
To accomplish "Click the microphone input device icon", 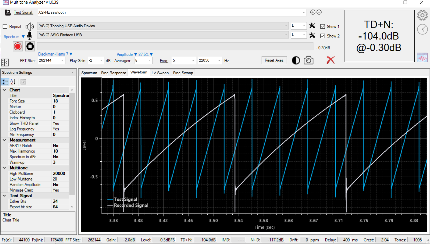I will [x=30, y=36].
